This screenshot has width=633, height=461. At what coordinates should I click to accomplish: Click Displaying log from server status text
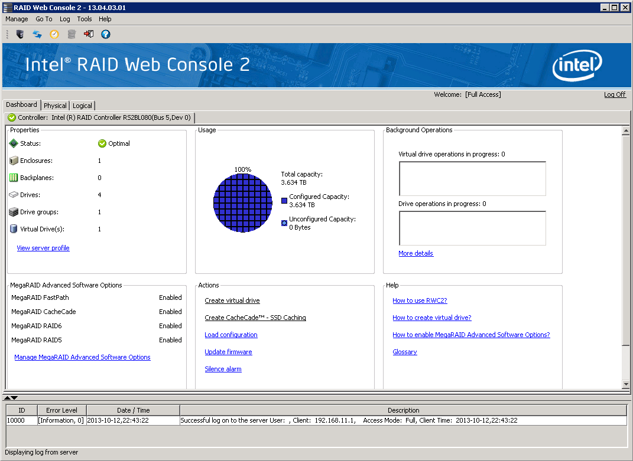point(41,453)
